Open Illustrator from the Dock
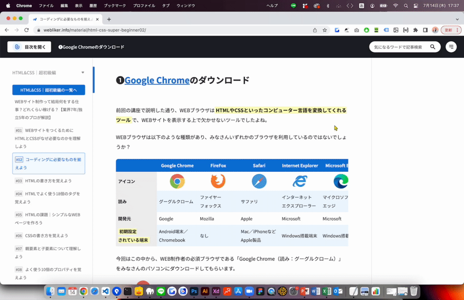Viewport: 464px width, 300px height. [x=205, y=292]
